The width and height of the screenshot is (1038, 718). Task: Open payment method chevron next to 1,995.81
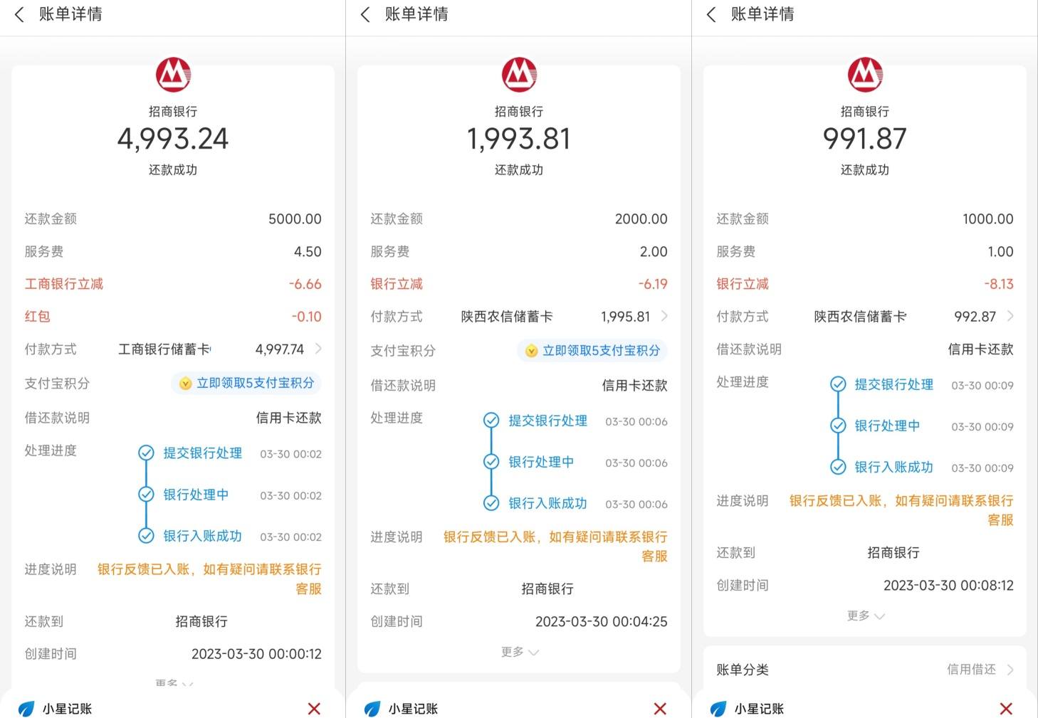664,316
